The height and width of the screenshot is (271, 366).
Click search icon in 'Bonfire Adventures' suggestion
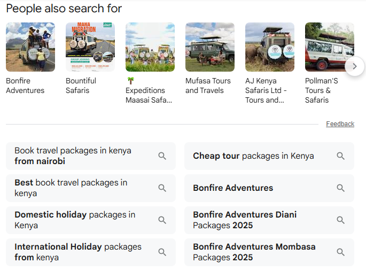[341, 188]
